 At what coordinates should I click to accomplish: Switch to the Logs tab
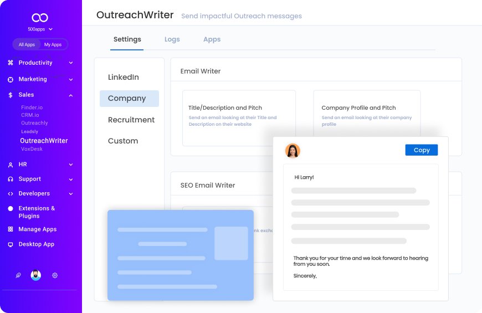pos(172,39)
